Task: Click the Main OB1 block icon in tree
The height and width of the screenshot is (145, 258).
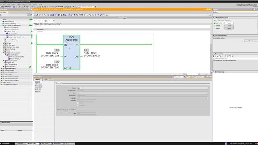Action: tap(7, 35)
